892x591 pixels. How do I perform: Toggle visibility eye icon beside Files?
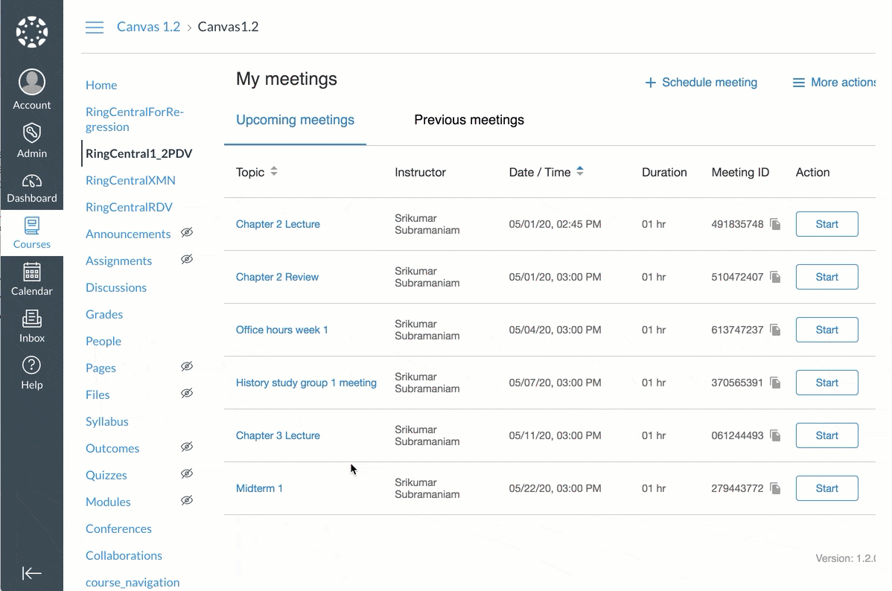(x=187, y=394)
